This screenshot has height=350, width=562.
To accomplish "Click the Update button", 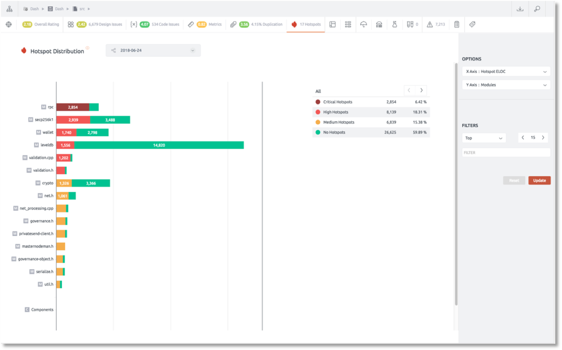I will pyautogui.click(x=540, y=181).
